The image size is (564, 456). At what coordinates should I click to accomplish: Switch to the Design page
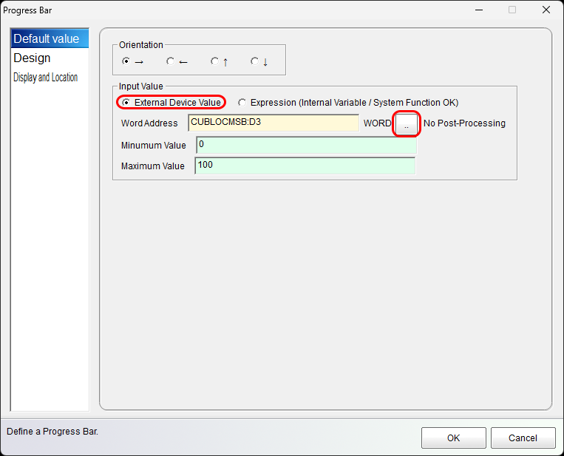33,58
